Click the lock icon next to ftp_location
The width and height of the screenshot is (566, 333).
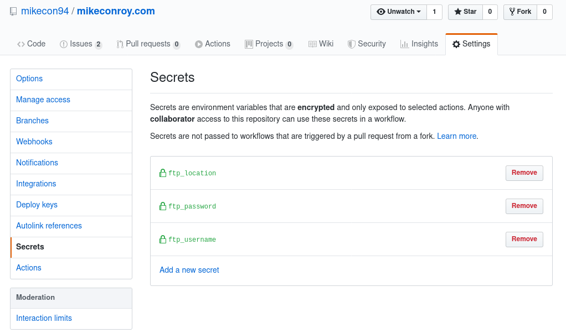coord(163,173)
